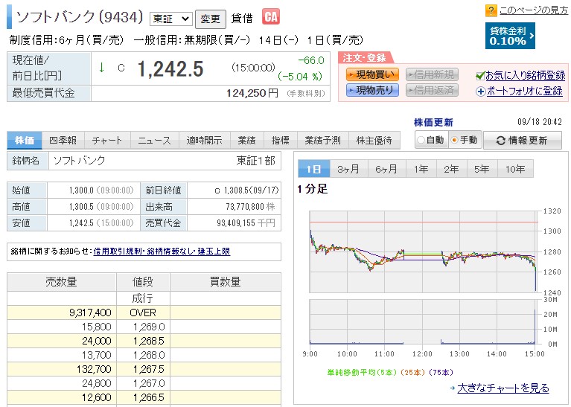Select the 6ヶ月 chart period tab
571x407 pixels.
[386, 169]
